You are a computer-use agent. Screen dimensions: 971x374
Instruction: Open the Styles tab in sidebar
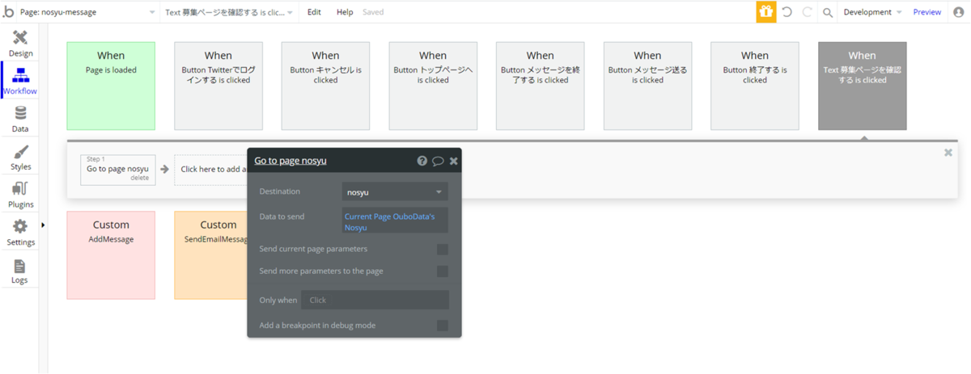tap(20, 157)
